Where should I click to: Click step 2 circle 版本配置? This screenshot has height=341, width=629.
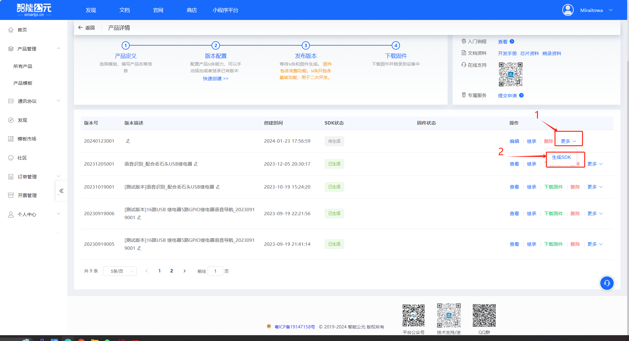pos(216,45)
